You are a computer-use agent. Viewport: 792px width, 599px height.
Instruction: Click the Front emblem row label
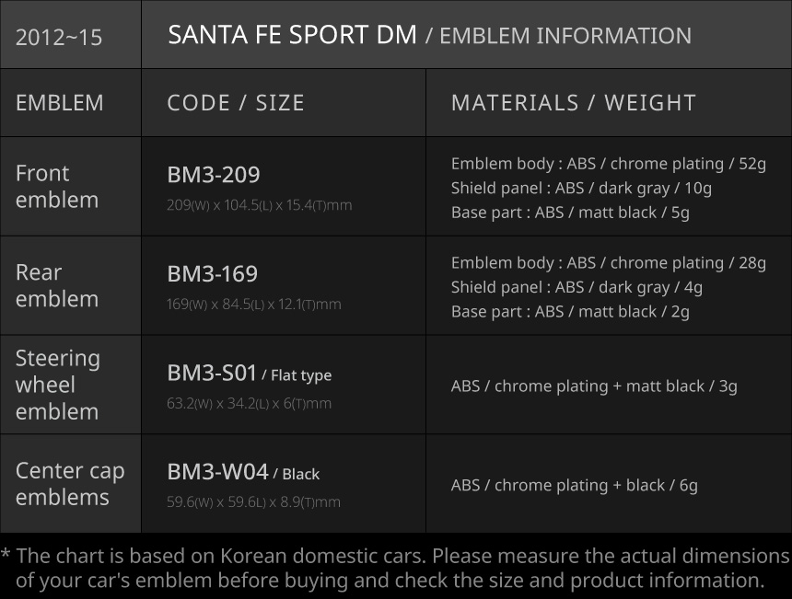pyautogui.click(x=57, y=187)
